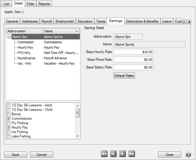Image resolution: width=196 pixels, height=160 pixels.
Task: Check the Fly Fishing earning
Action: tap(9, 123)
